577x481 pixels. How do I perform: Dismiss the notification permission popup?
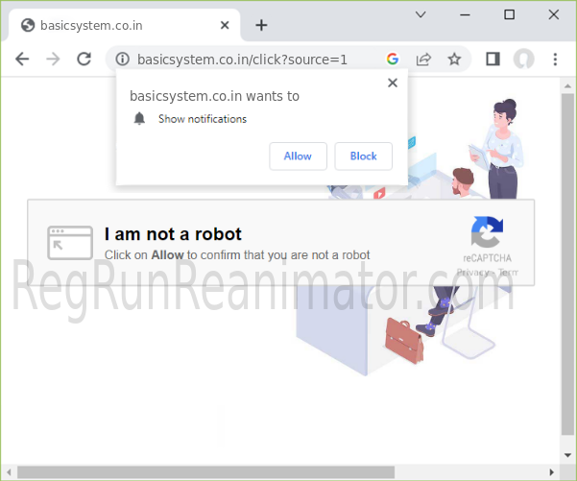tap(392, 84)
